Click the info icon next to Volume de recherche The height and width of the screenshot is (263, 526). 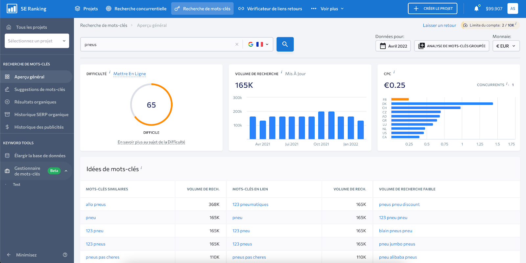pos(281,72)
